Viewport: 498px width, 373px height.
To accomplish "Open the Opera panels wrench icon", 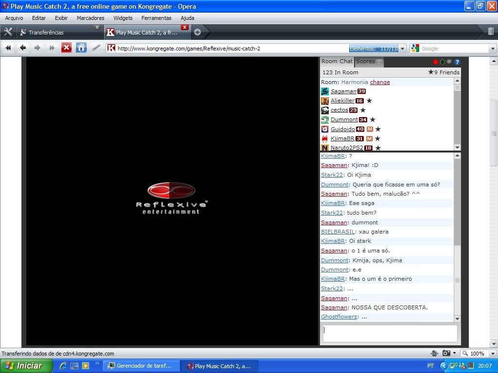I will [x=8, y=32].
